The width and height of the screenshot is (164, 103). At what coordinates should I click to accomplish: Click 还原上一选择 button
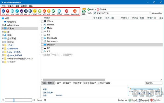(104, 83)
